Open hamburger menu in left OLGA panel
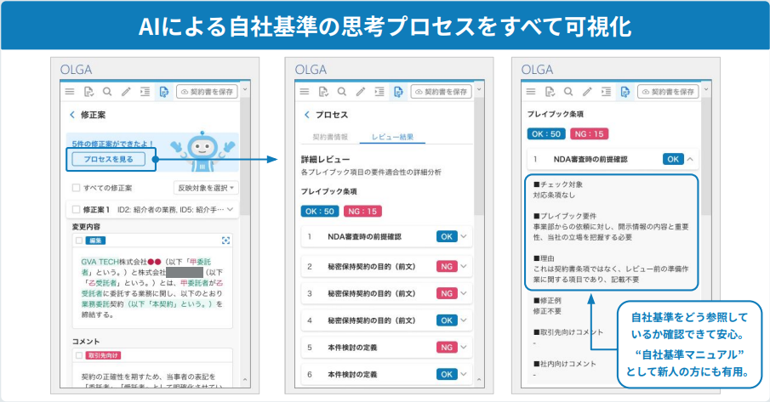Screen dimensions: 770x402 tap(70, 92)
